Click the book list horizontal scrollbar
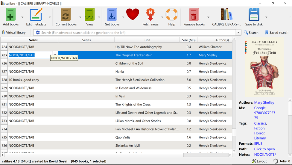This screenshot has width=292, height=165. (x=94, y=155)
